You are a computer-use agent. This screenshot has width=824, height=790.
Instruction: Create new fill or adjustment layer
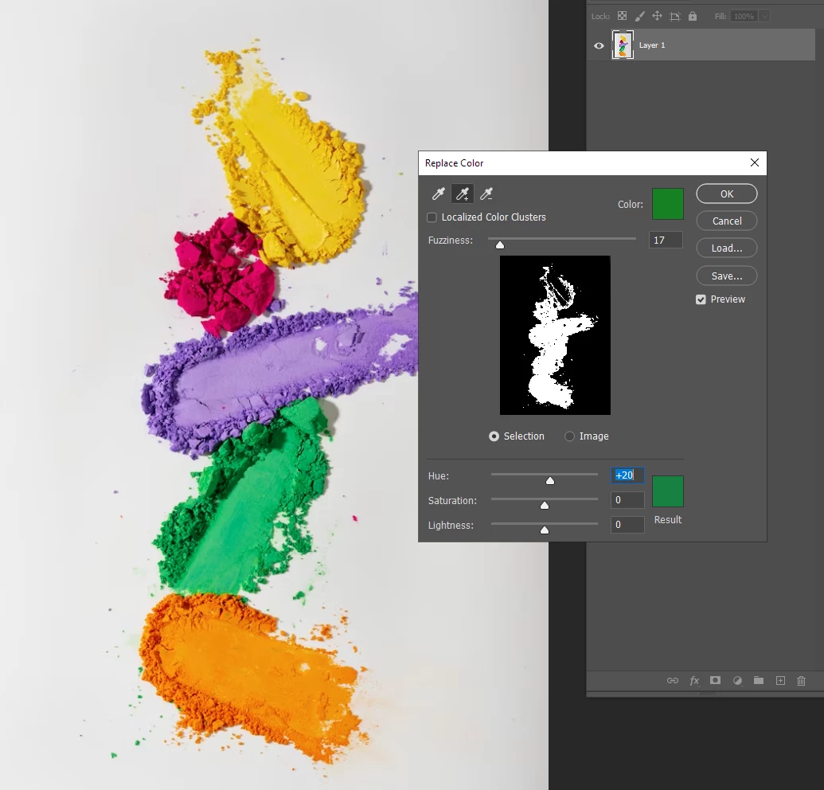pos(737,680)
